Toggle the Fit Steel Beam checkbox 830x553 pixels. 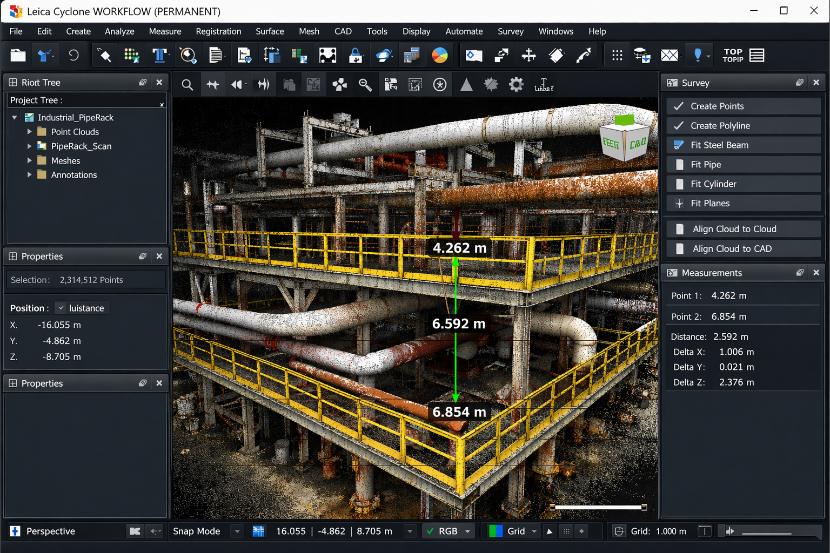coord(679,145)
